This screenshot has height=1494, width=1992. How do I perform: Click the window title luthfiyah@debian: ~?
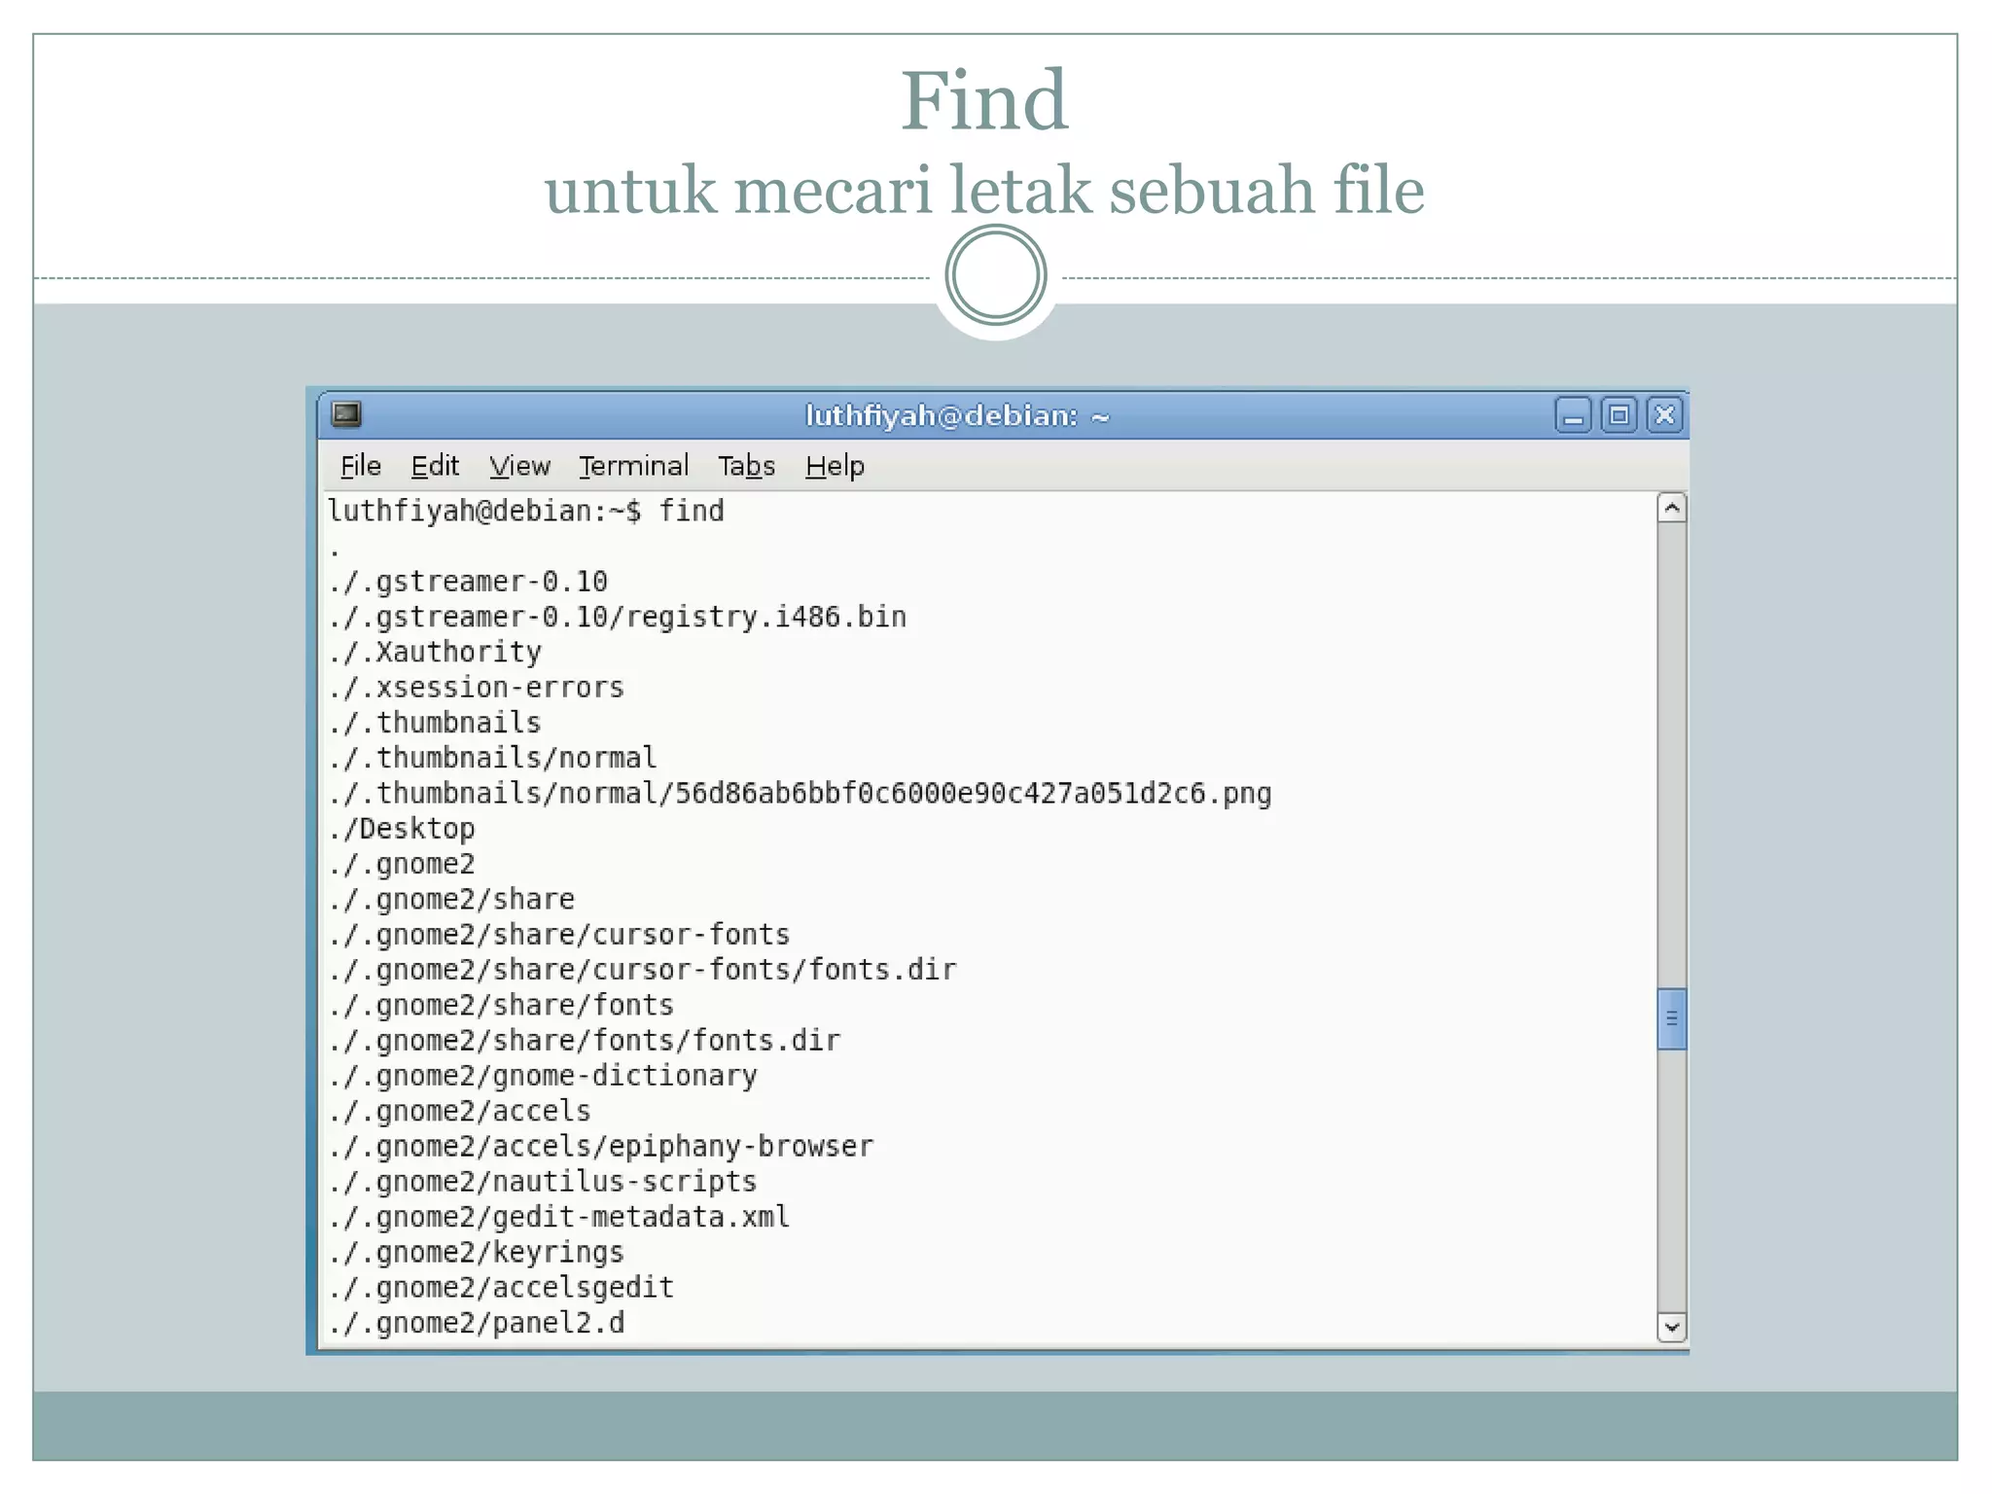[957, 416]
